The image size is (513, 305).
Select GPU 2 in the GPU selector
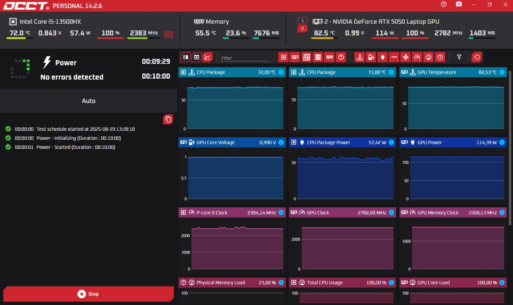point(302,28)
